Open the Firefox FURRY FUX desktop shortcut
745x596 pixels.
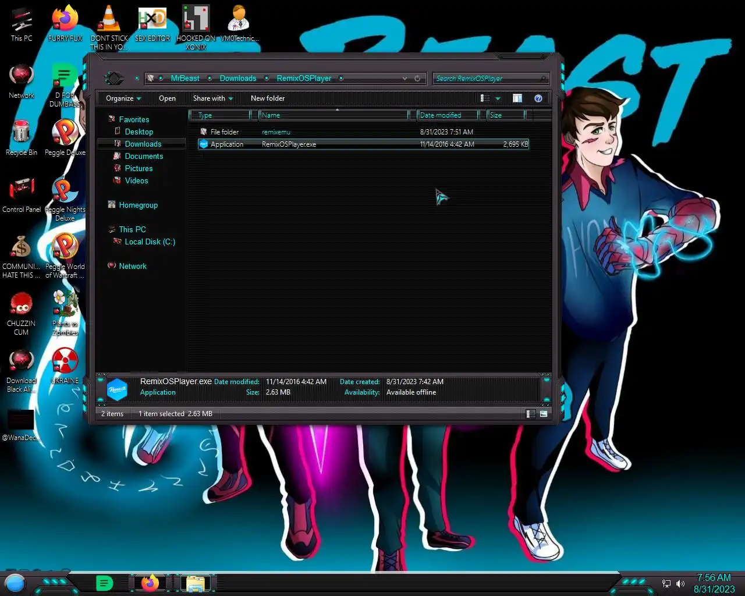[x=65, y=24]
